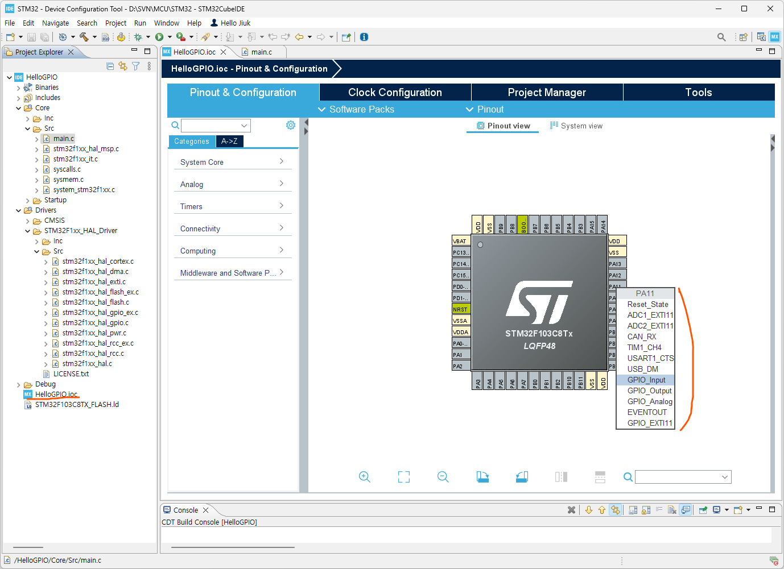Select GPIO_Input in PA11 pin menu
The height and width of the screenshot is (569, 784).
(646, 380)
